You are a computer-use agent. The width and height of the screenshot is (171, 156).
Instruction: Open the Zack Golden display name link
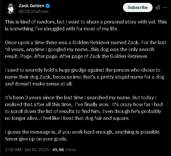31,6
